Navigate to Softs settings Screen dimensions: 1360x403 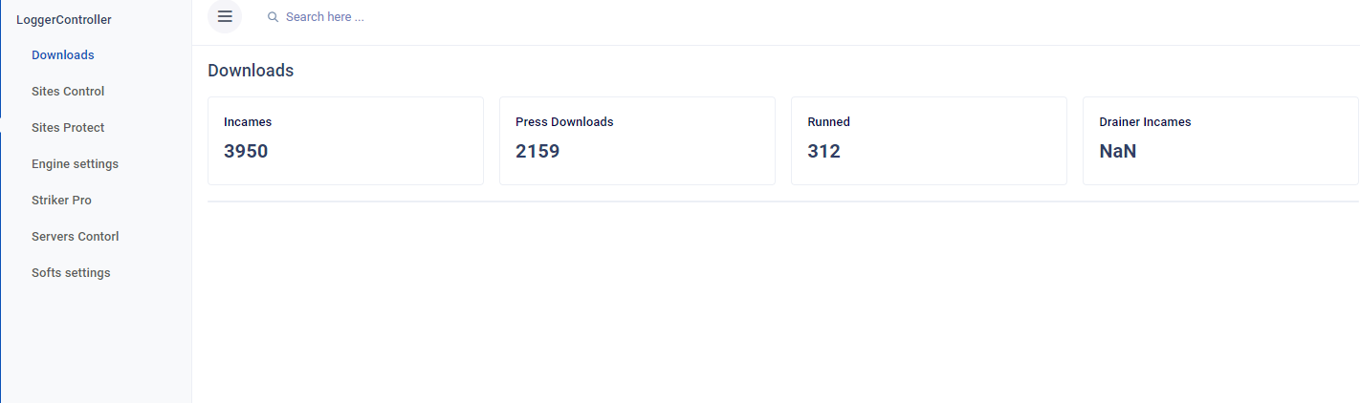click(x=71, y=273)
